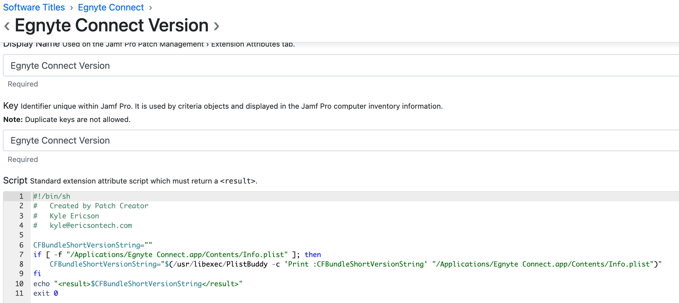Image resolution: width=679 pixels, height=303 pixels.
Task: Select line 1 shebang in script editor
Action: pyautogui.click(x=52, y=196)
